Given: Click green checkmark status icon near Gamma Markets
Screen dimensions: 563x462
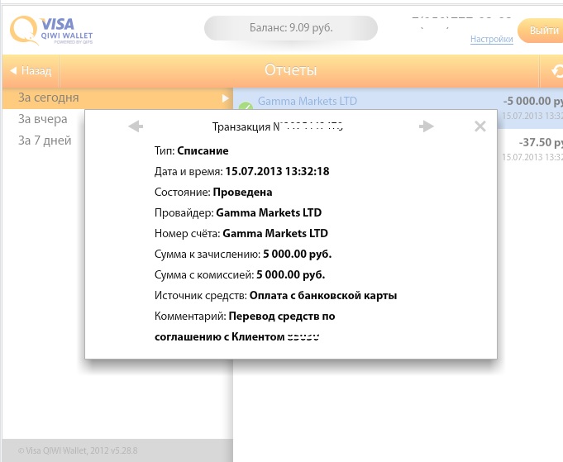Looking at the screenshot, I should pyautogui.click(x=245, y=107).
